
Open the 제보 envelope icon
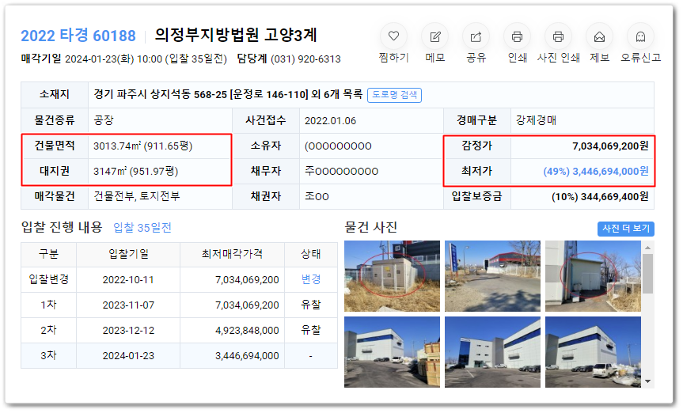(599, 36)
